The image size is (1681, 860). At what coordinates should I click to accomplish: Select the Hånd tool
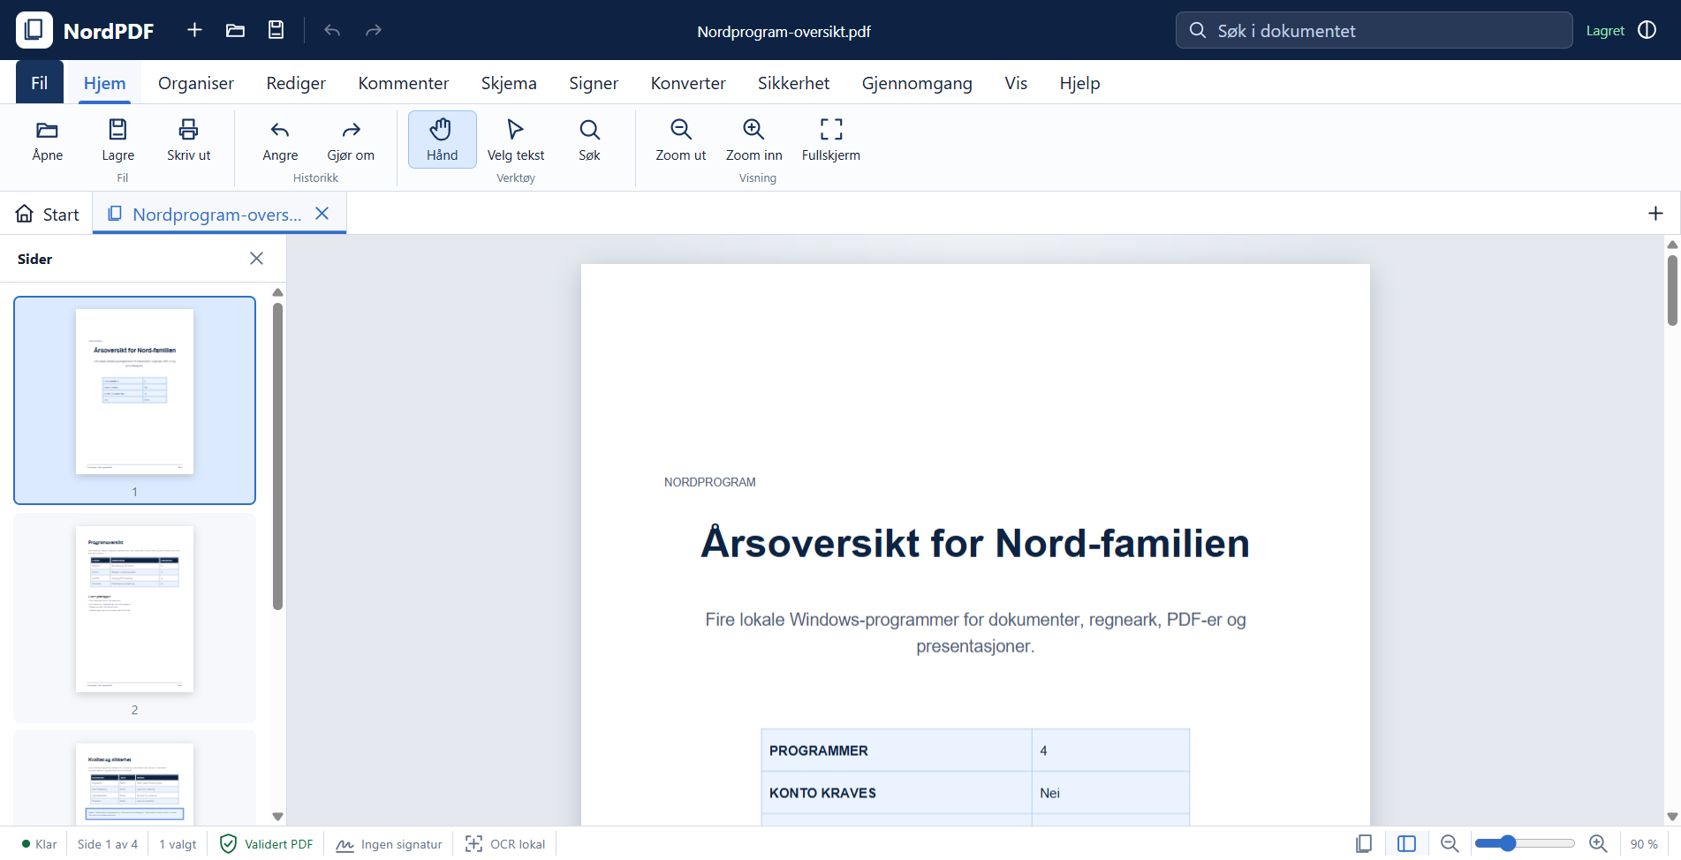coord(443,140)
